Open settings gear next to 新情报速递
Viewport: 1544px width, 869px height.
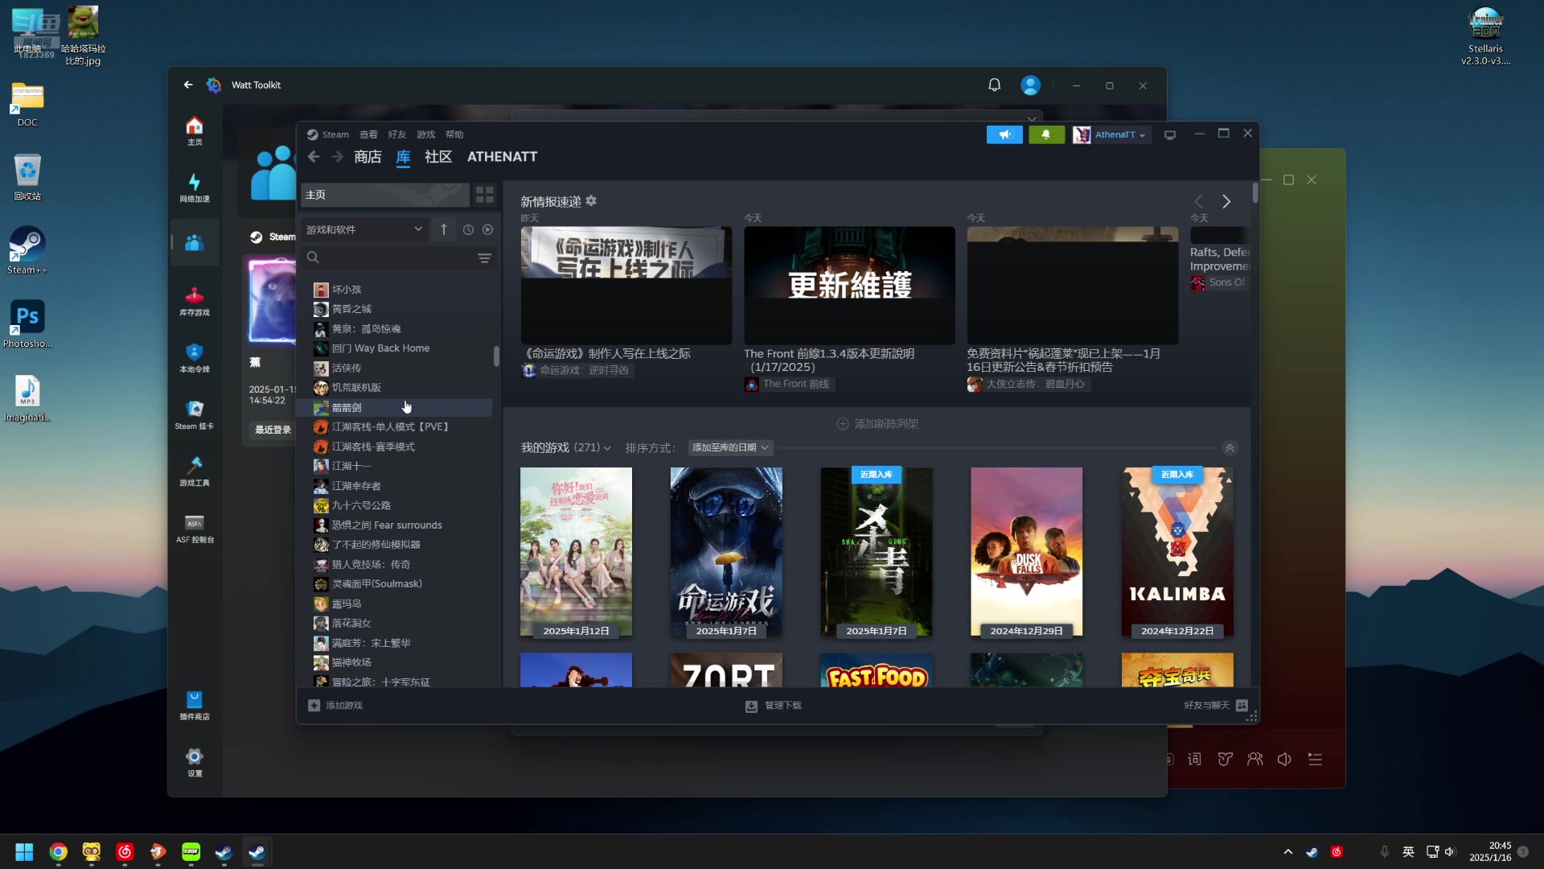(x=591, y=201)
